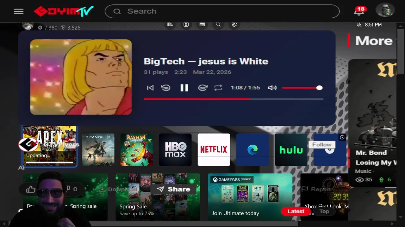Open the Xbox store grid icon
Viewport: 405px width, 227px height.
coord(186,24)
